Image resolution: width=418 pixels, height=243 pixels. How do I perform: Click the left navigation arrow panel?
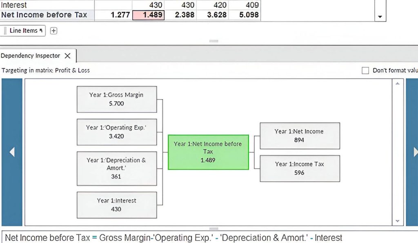click(x=12, y=152)
